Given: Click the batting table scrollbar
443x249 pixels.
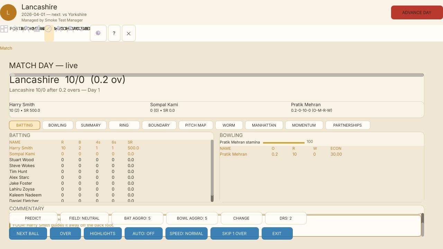Looking at the screenshot, I should [212, 171].
